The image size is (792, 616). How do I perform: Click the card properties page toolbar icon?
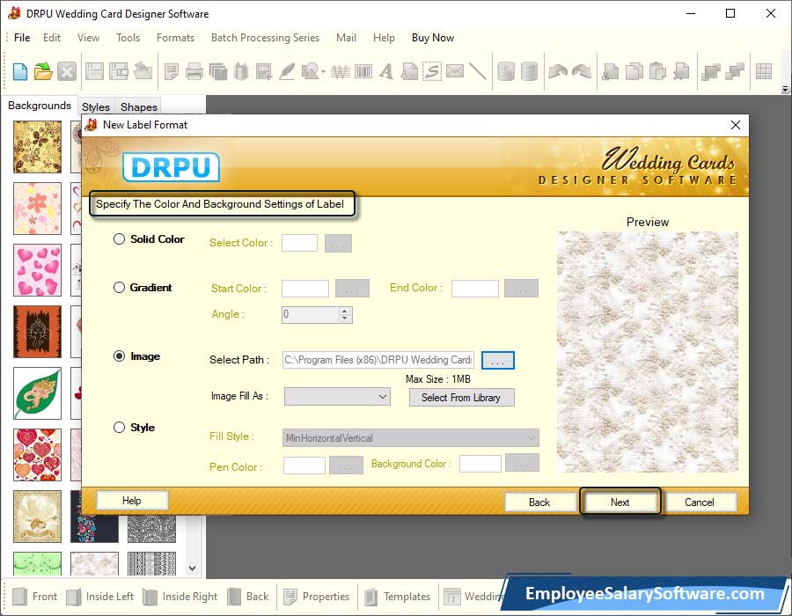pos(172,71)
